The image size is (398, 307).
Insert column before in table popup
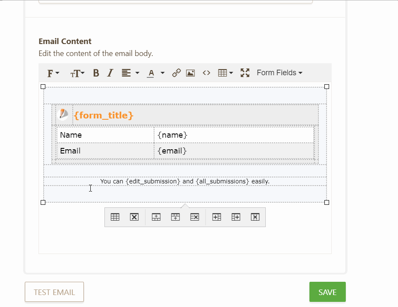point(217,217)
